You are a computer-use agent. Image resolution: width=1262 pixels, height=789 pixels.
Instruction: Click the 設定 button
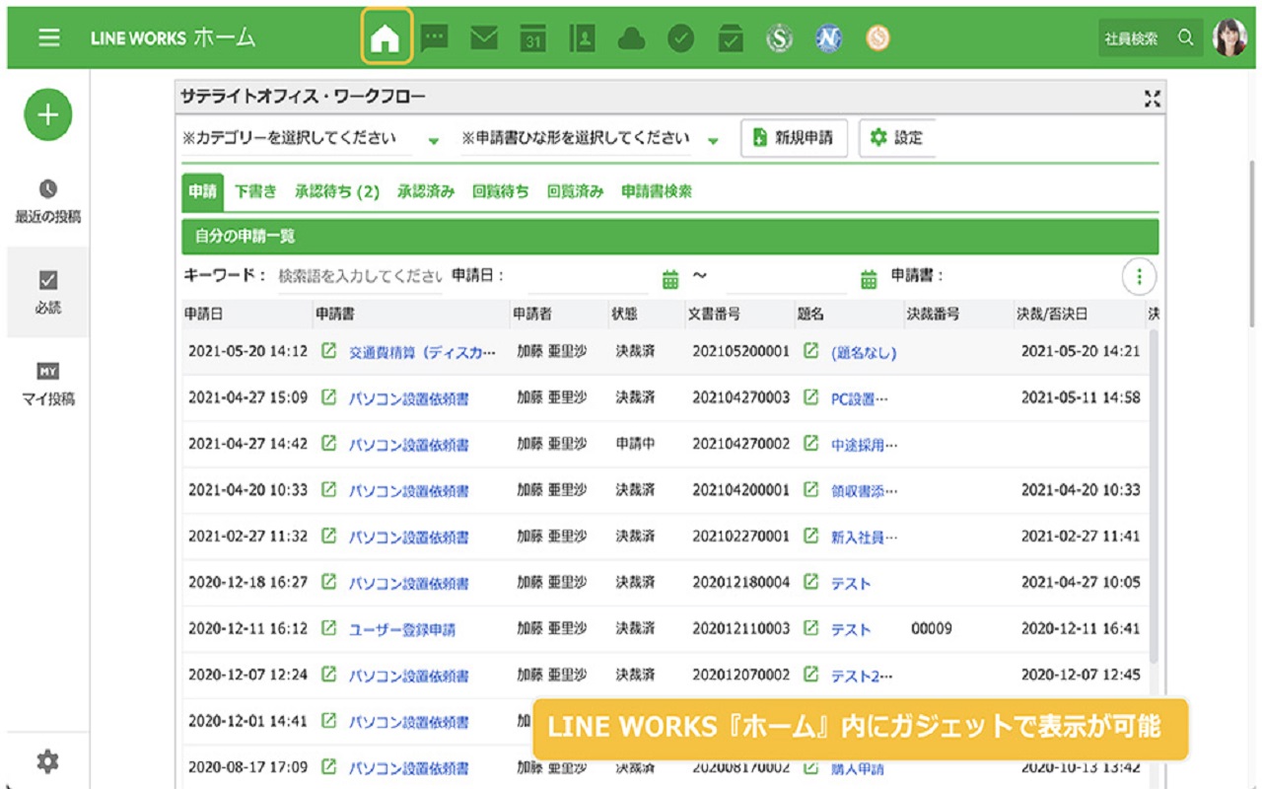tap(897, 138)
